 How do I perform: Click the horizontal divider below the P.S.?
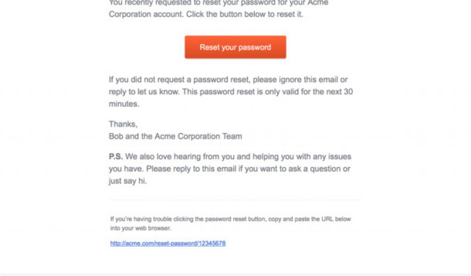[x=235, y=200]
